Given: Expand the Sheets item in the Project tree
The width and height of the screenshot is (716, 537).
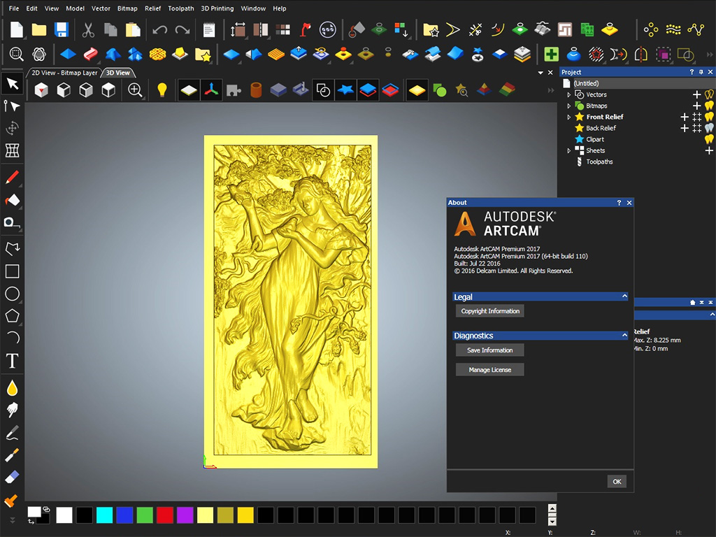Looking at the screenshot, I should [x=570, y=150].
